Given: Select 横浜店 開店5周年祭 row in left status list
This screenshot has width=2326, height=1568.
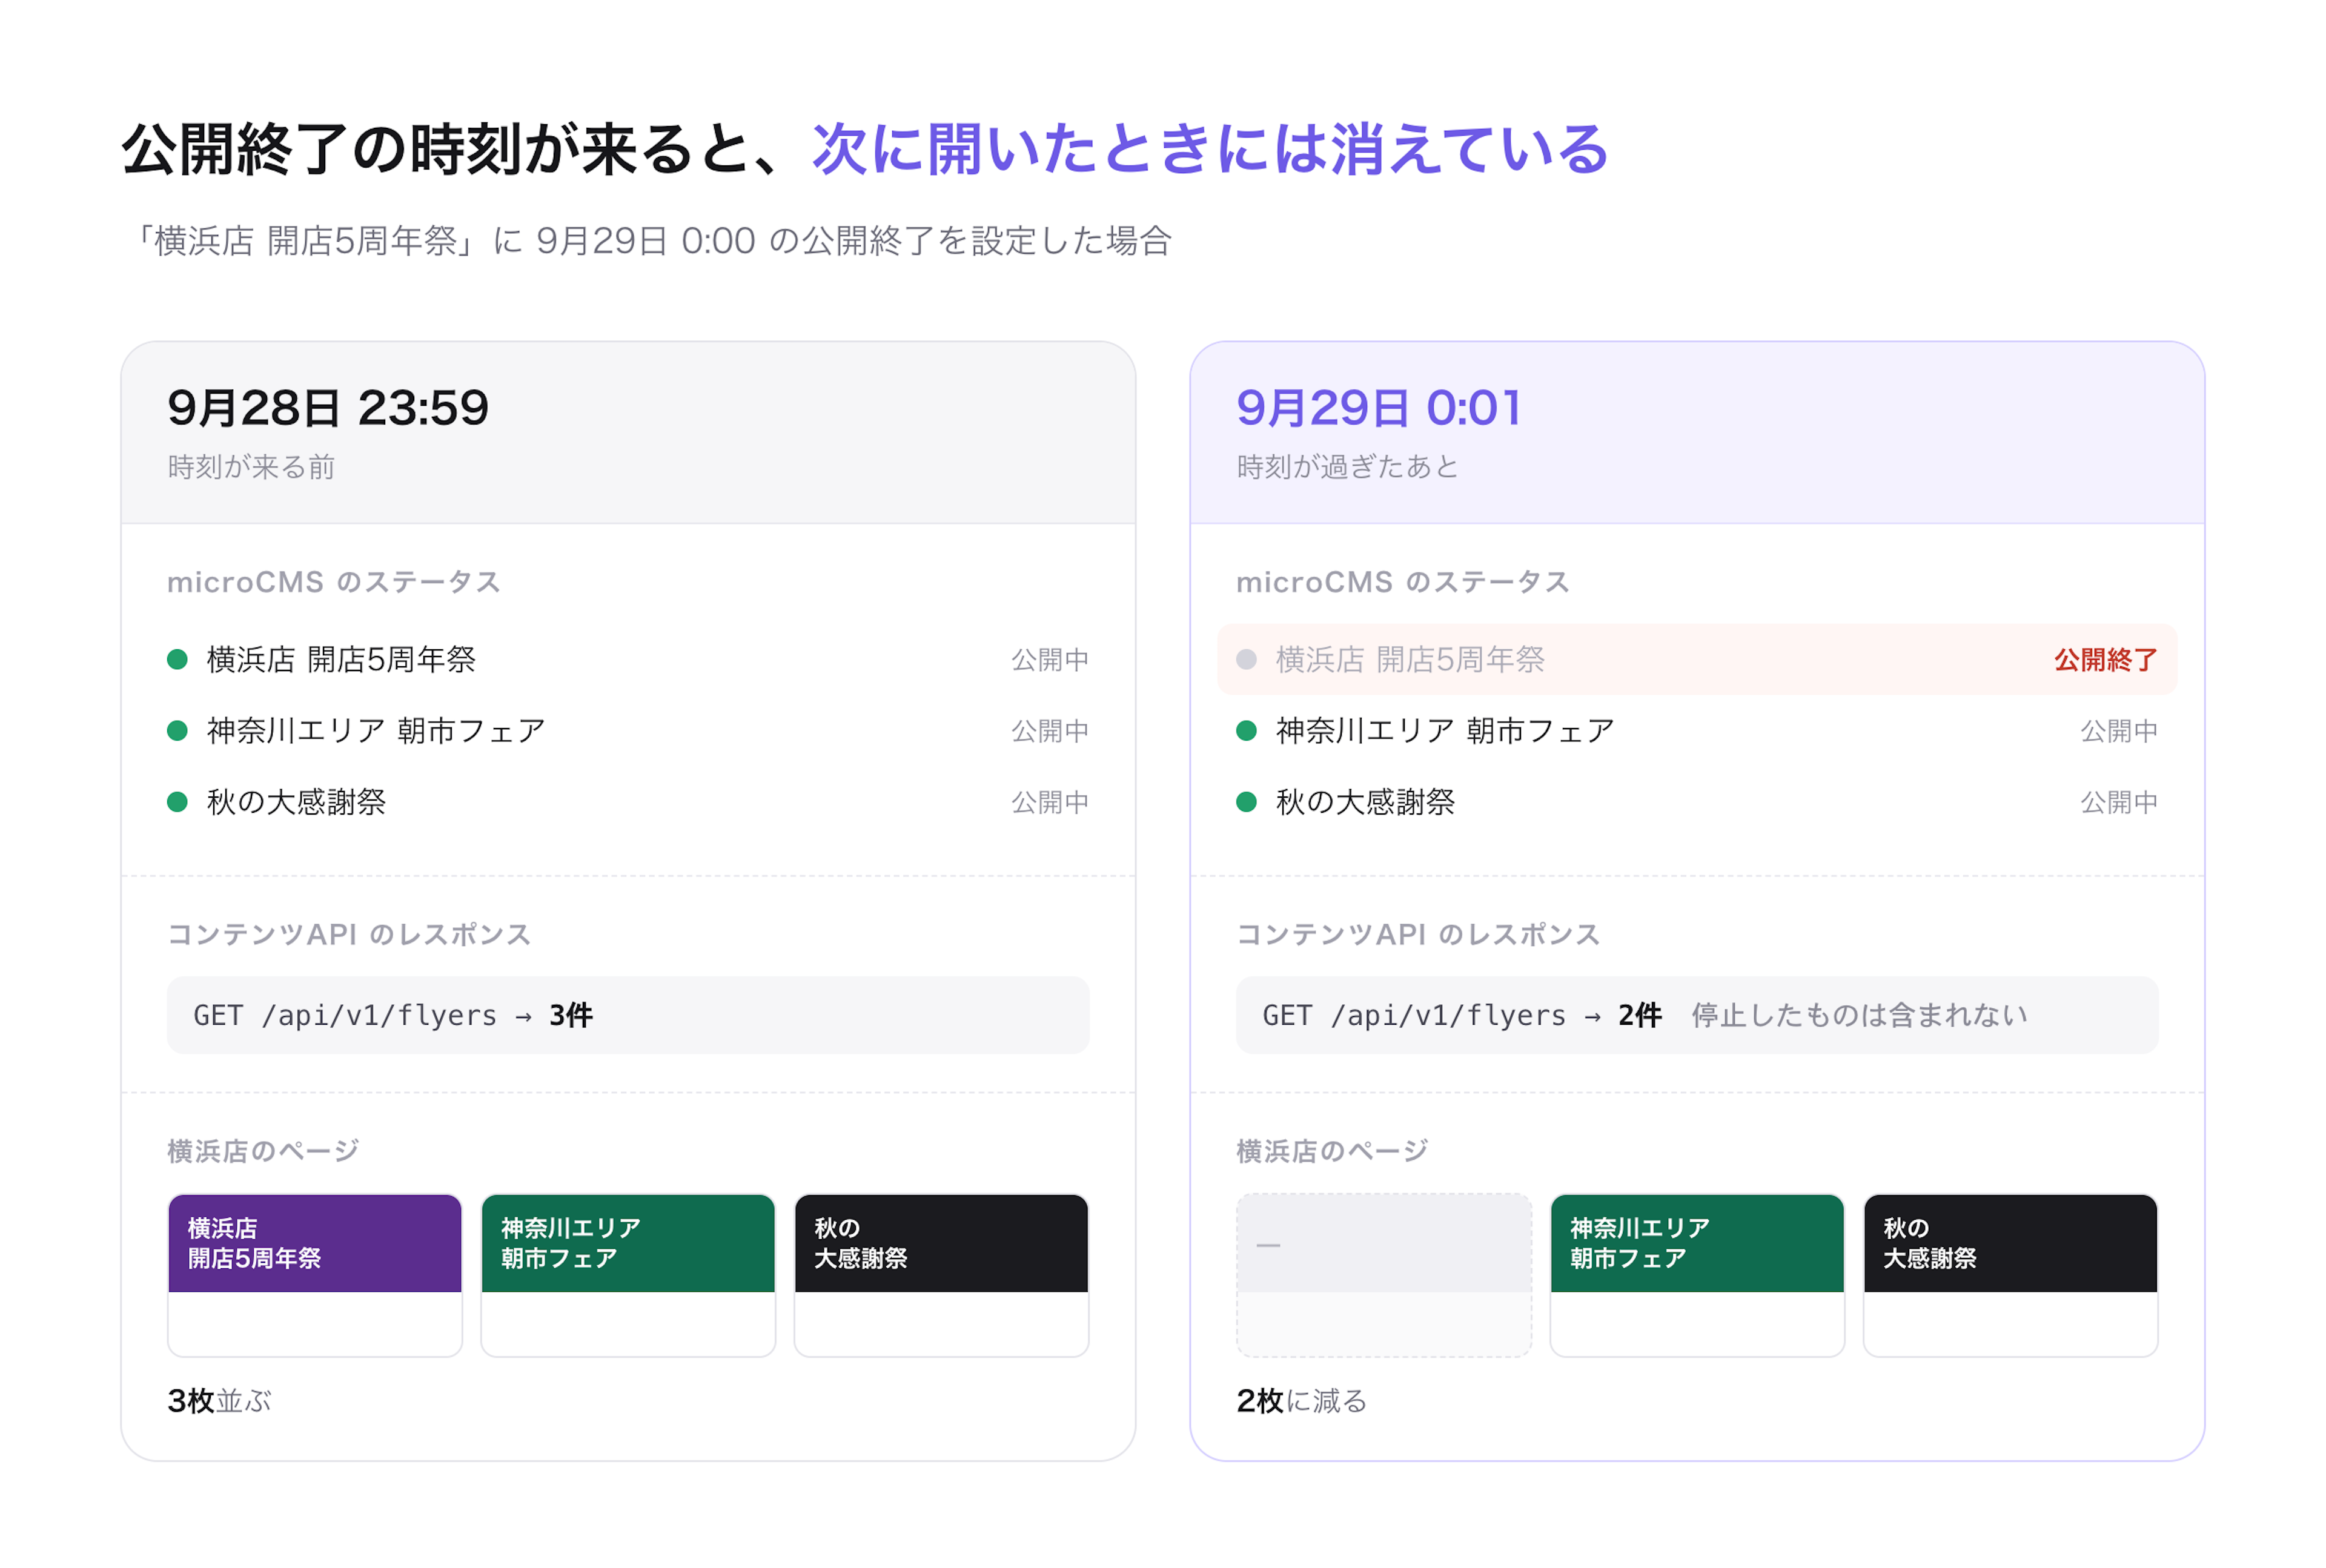Looking at the screenshot, I should 628,659.
